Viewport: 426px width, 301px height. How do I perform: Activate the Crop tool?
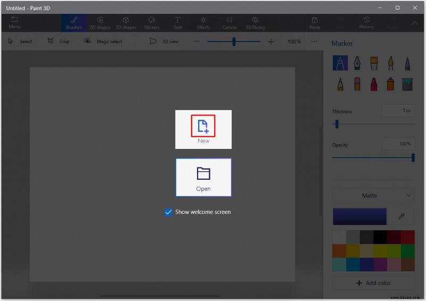(59, 41)
